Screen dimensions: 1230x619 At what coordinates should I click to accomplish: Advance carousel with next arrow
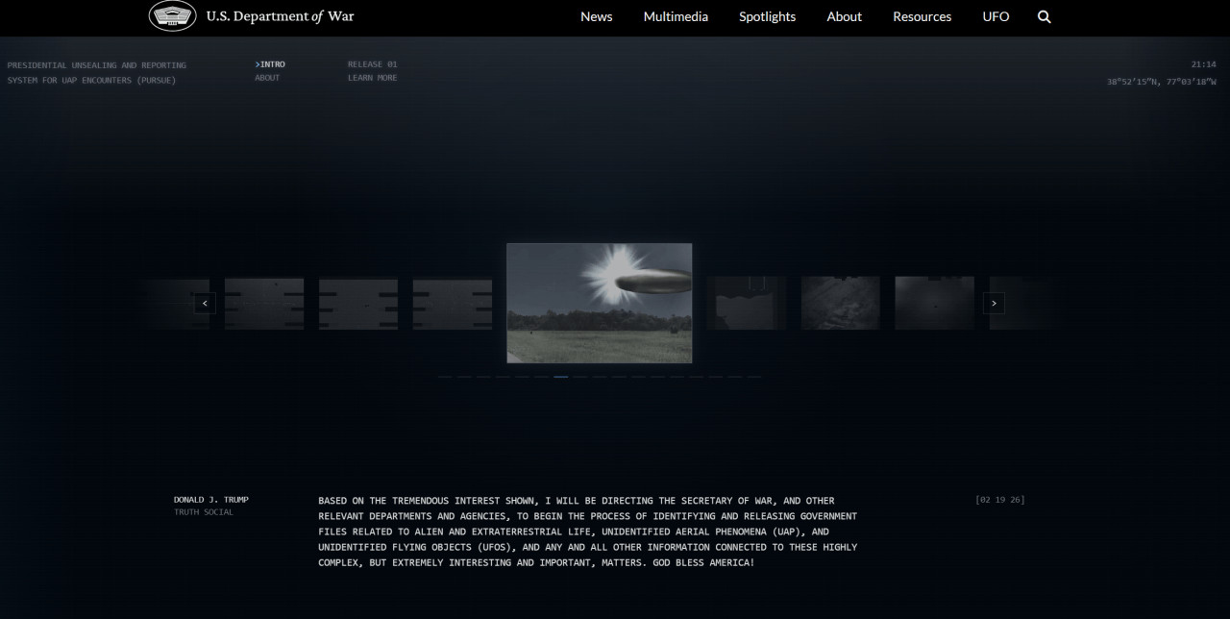click(994, 303)
